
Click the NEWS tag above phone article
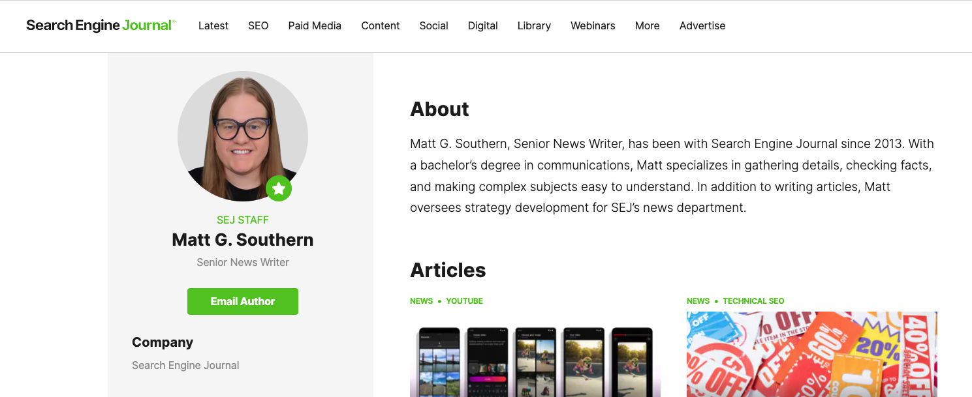pyautogui.click(x=421, y=301)
